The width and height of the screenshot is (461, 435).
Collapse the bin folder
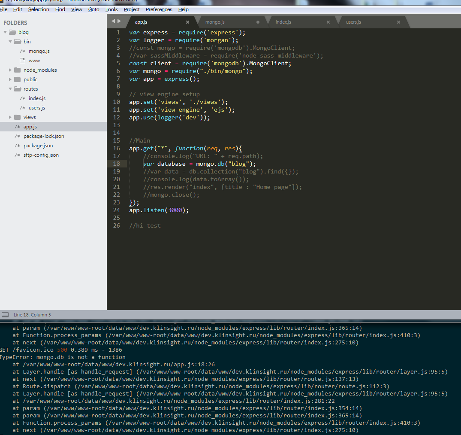click(10, 42)
